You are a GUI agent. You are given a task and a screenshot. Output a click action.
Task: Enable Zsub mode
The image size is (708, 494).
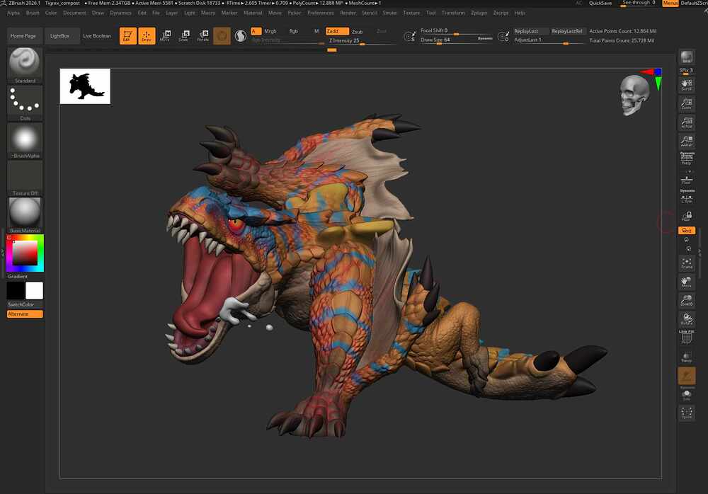(x=357, y=32)
